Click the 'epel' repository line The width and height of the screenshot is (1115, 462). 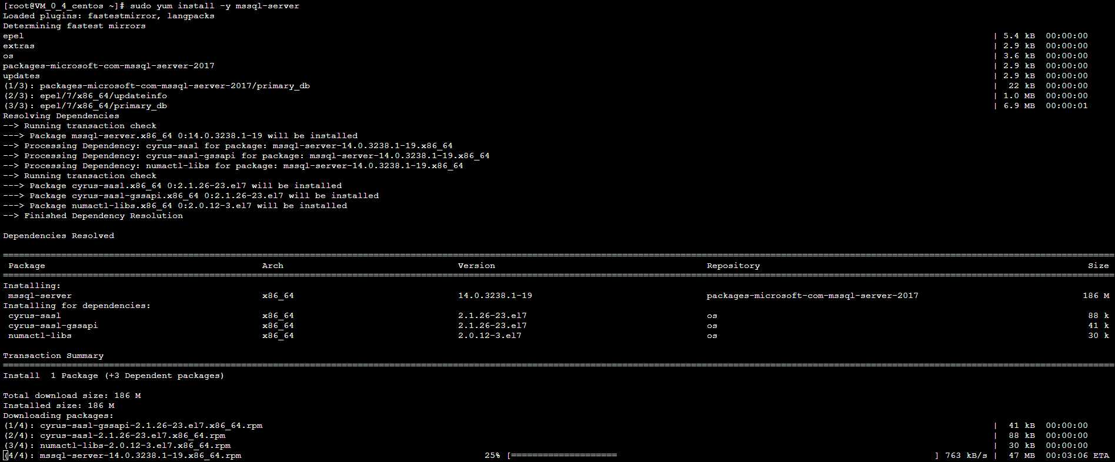click(x=14, y=36)
